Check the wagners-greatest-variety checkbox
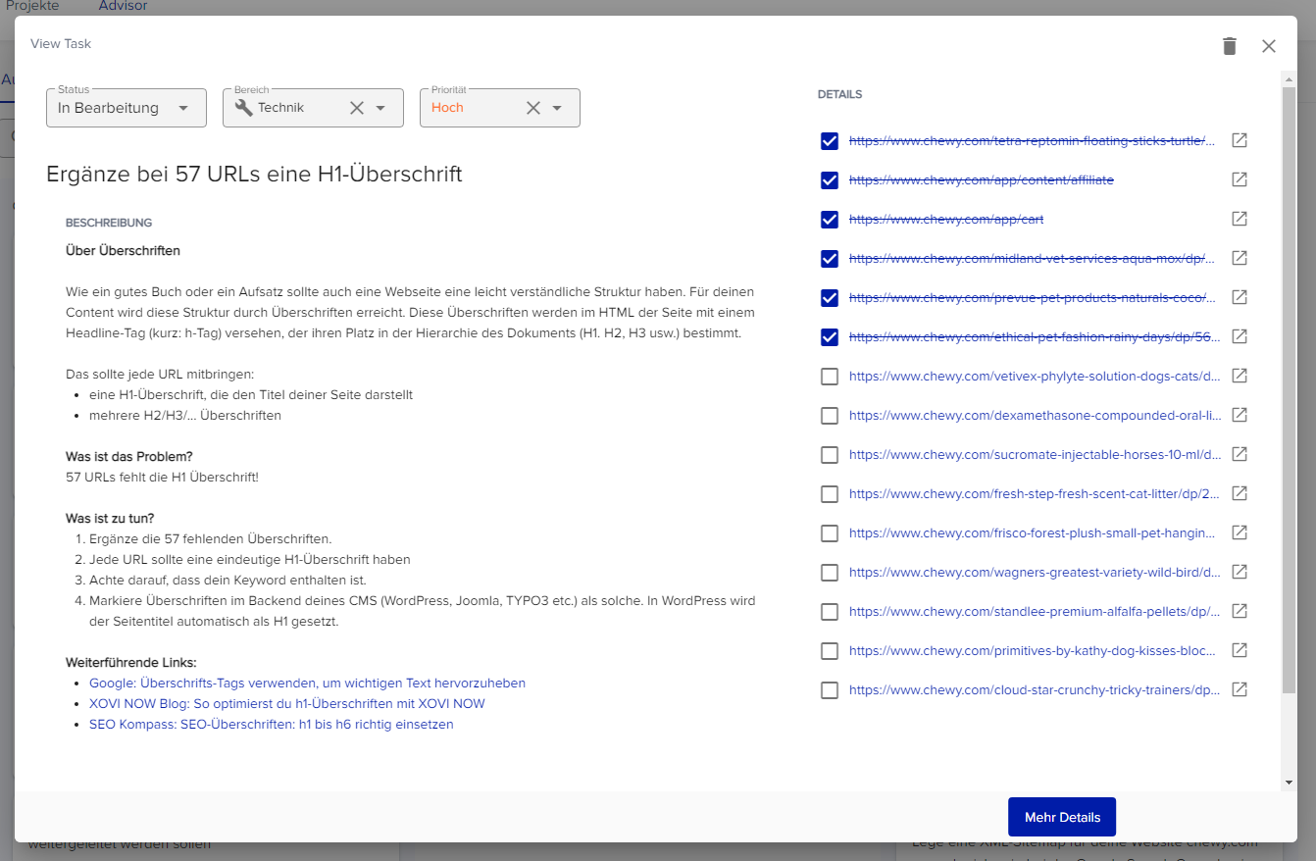Viewport: 1316px width, 861px height. [830, 573]
